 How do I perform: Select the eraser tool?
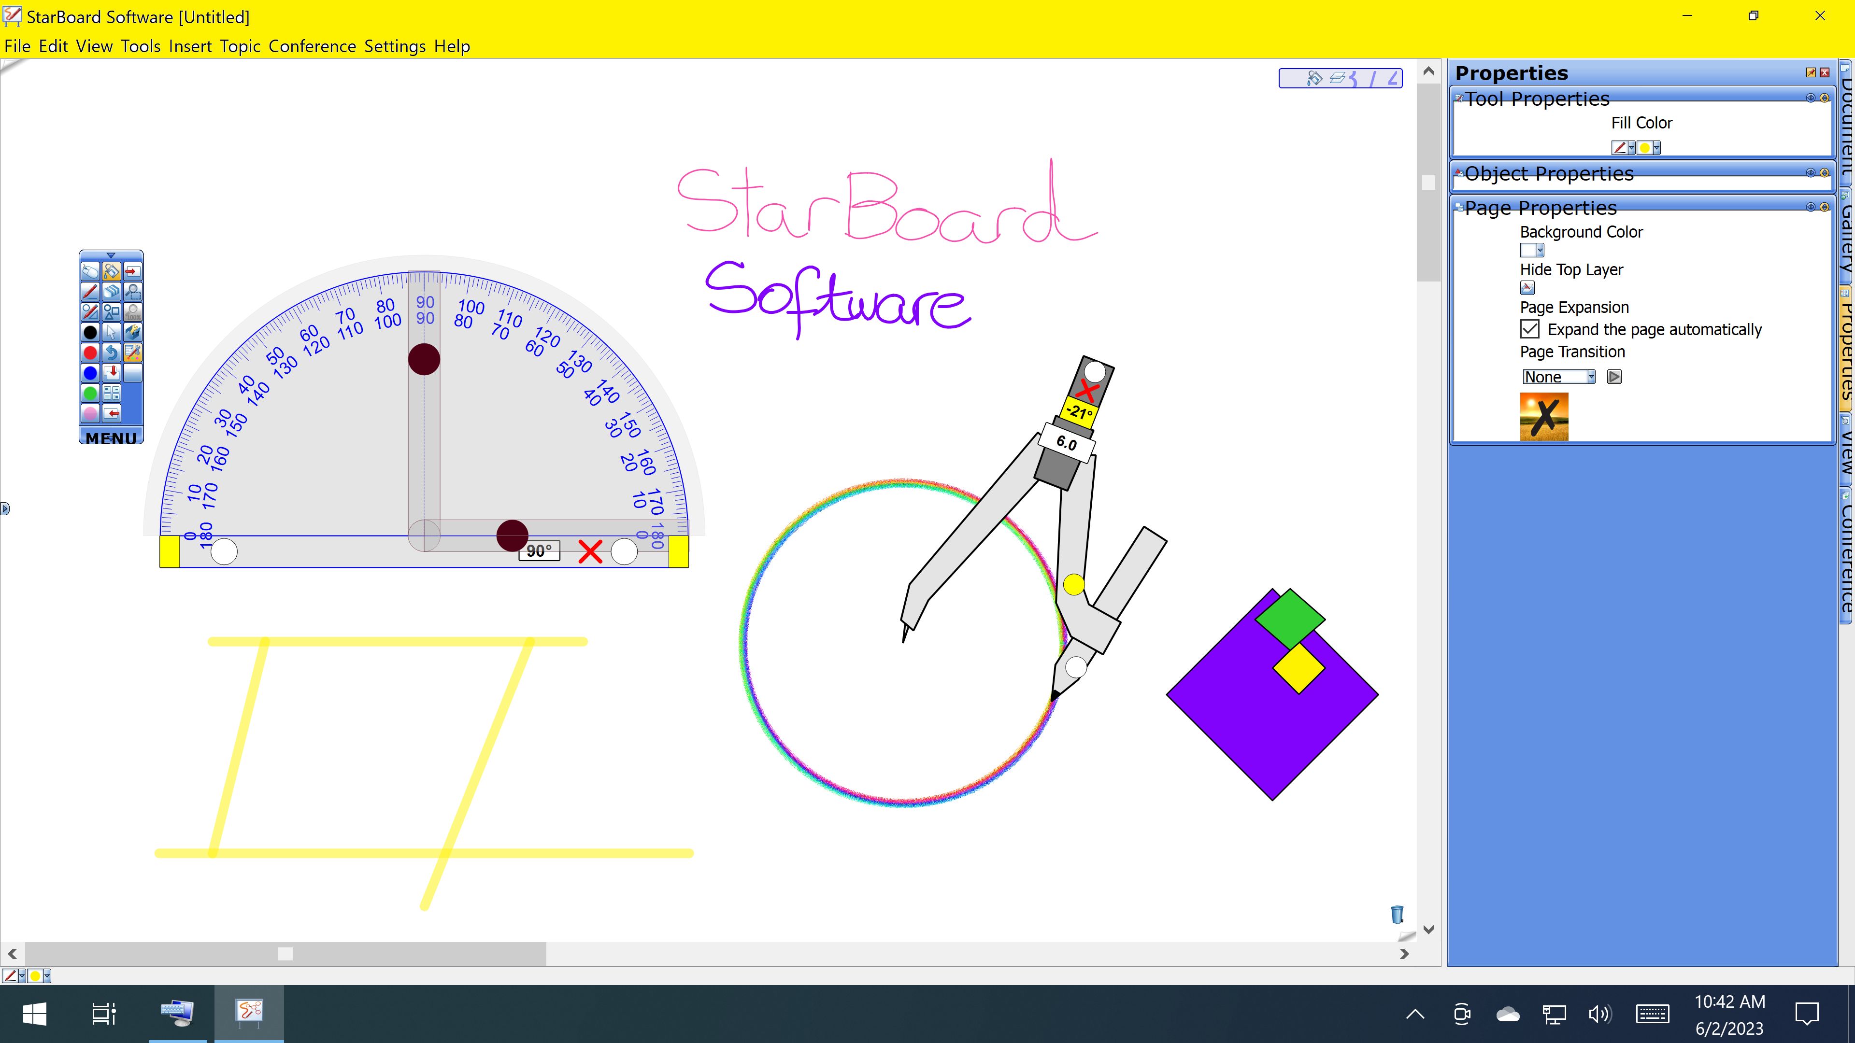click(111, 292)
